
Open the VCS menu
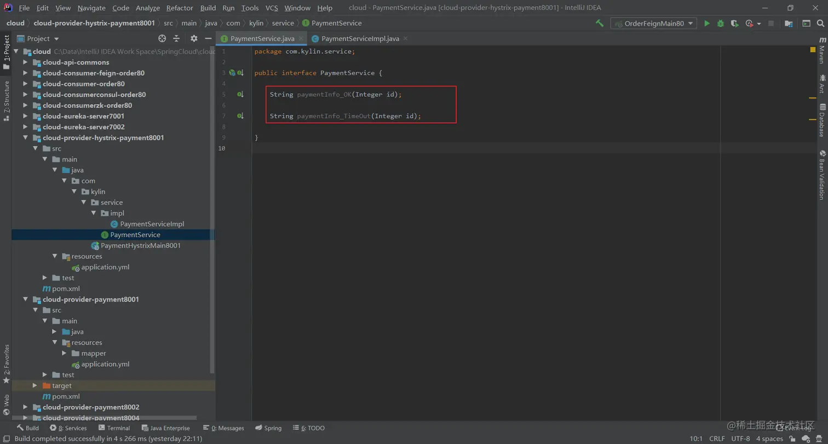coord(272,8)
